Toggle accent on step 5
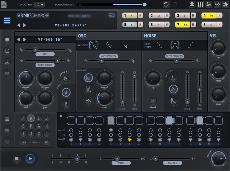This screenshot has width=230, height=171. [111, 130]
